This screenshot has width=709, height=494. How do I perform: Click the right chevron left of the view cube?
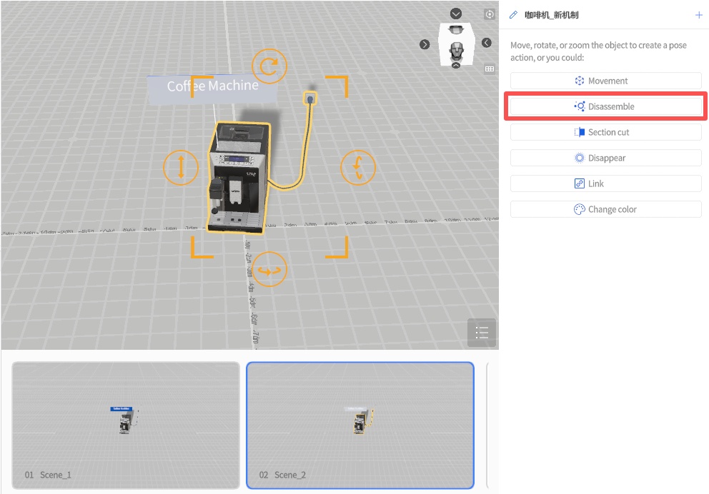tap(425, 44)
